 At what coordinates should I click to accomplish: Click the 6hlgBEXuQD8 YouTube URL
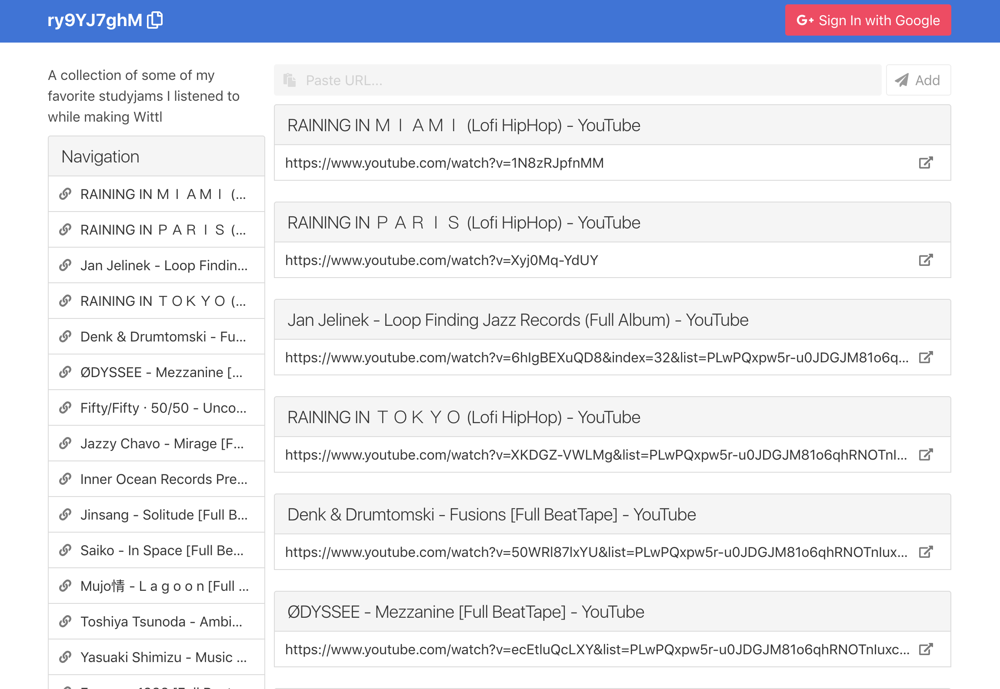[597, 357]
